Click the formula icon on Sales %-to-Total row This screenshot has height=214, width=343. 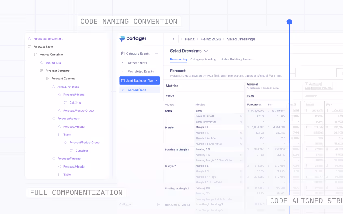[241, 122]
